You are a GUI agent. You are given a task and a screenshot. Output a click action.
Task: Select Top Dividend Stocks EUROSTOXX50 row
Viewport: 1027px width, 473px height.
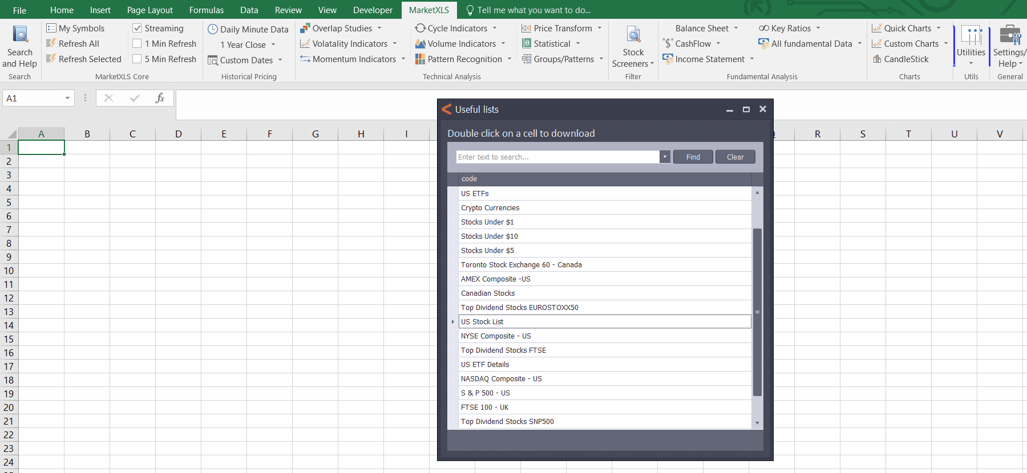[605, 307]
